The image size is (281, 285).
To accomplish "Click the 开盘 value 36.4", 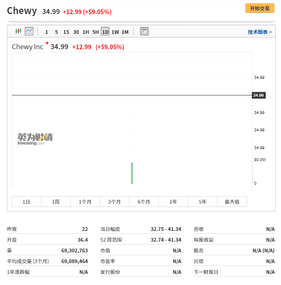I will click(83, 240).
